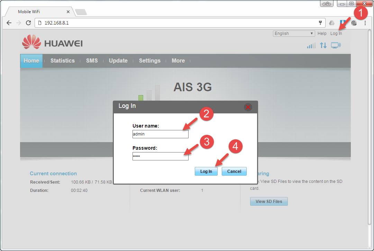Click the data transfer arrows icon
This screenshot has height=251, width=374.
coord(323,45)
